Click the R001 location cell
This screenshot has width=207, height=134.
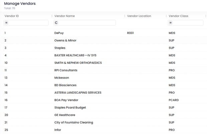(131, 33)
